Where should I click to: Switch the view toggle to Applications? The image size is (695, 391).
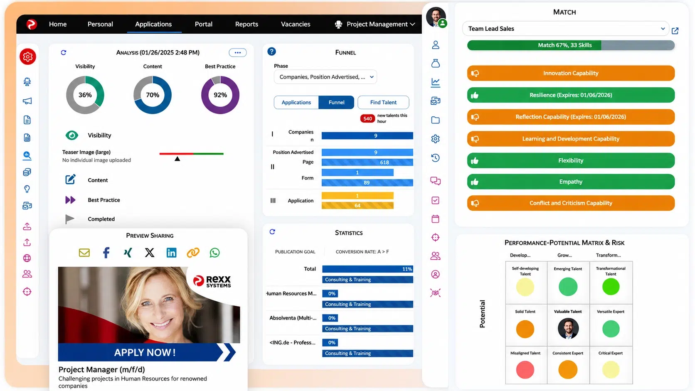pyautogui.click(x=296, y=102)
